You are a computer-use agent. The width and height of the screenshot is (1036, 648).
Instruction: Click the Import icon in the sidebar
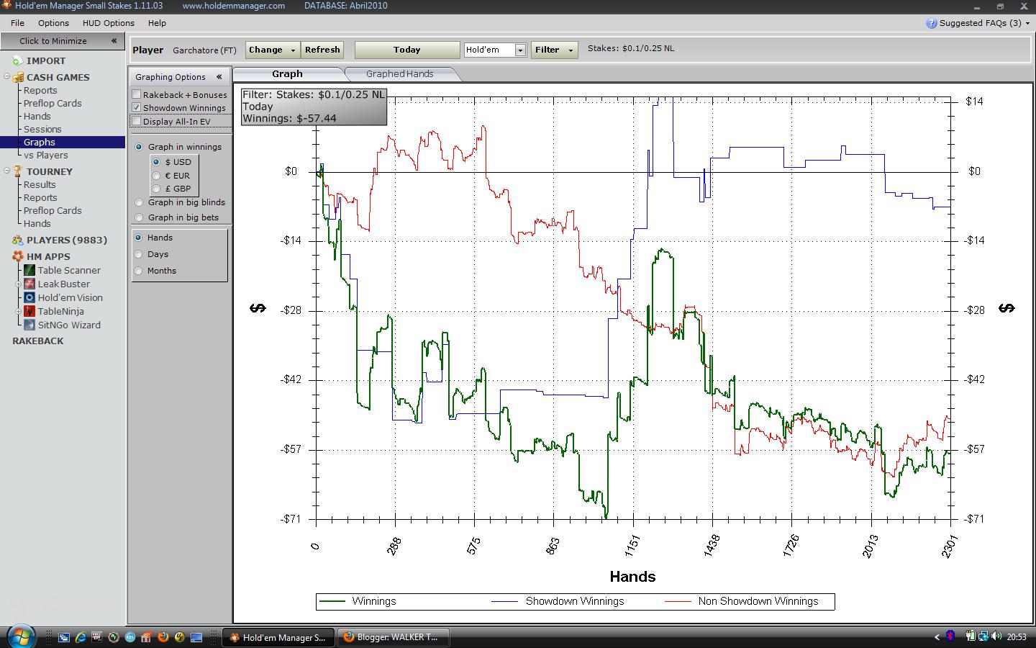click(17, 60)
